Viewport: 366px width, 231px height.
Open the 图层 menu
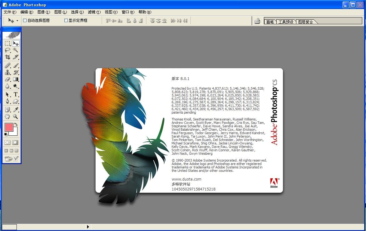coord(61,12)
